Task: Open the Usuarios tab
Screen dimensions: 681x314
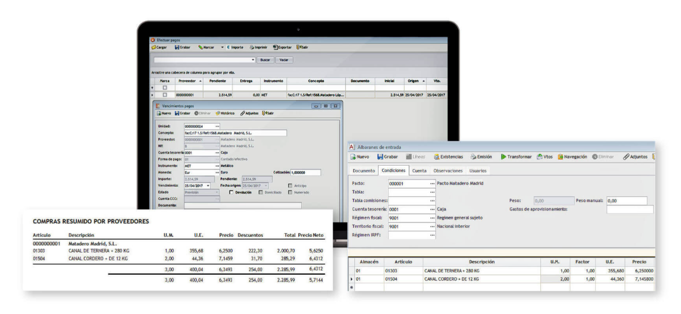Action: point(478,171)
